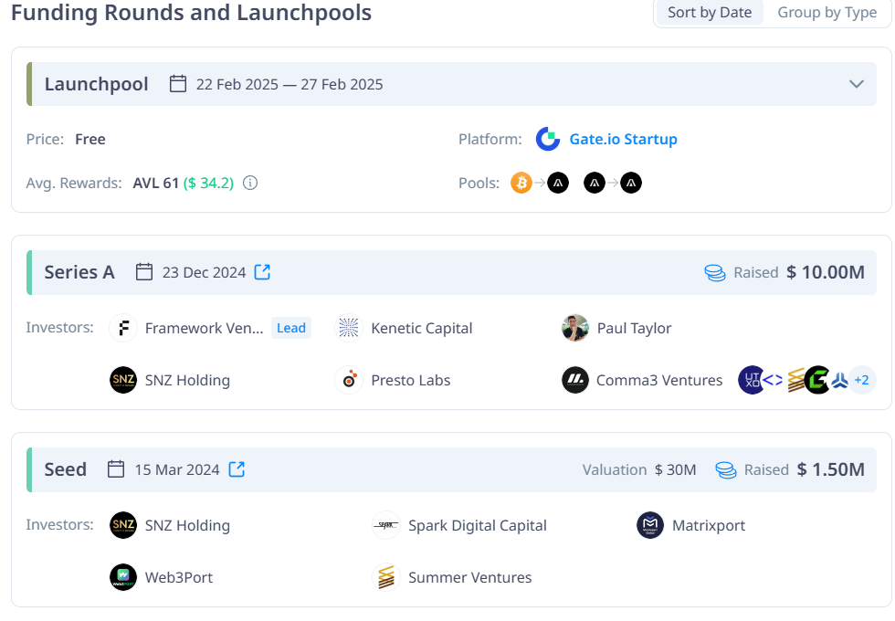Click the Seed round calendar icon
Screen dimensions: 895x621
coord(116,469)
